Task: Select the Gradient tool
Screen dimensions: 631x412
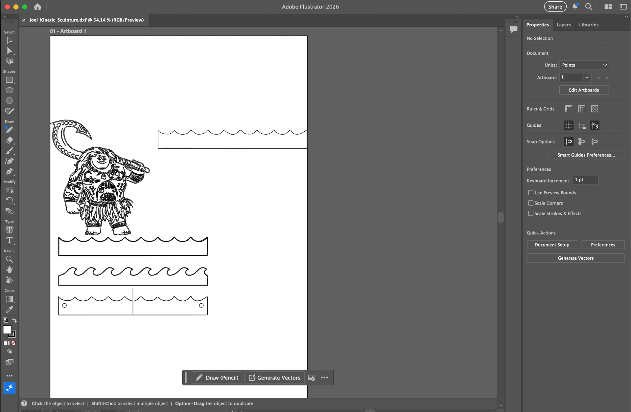Action: [x=10, y=299]
